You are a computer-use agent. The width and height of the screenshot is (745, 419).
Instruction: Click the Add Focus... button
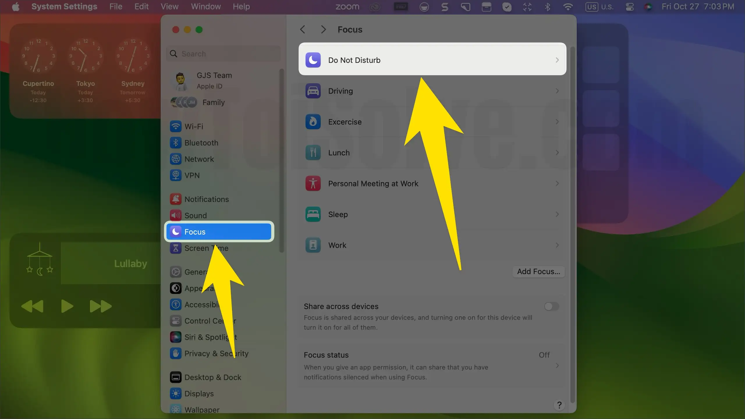(538, 271)
